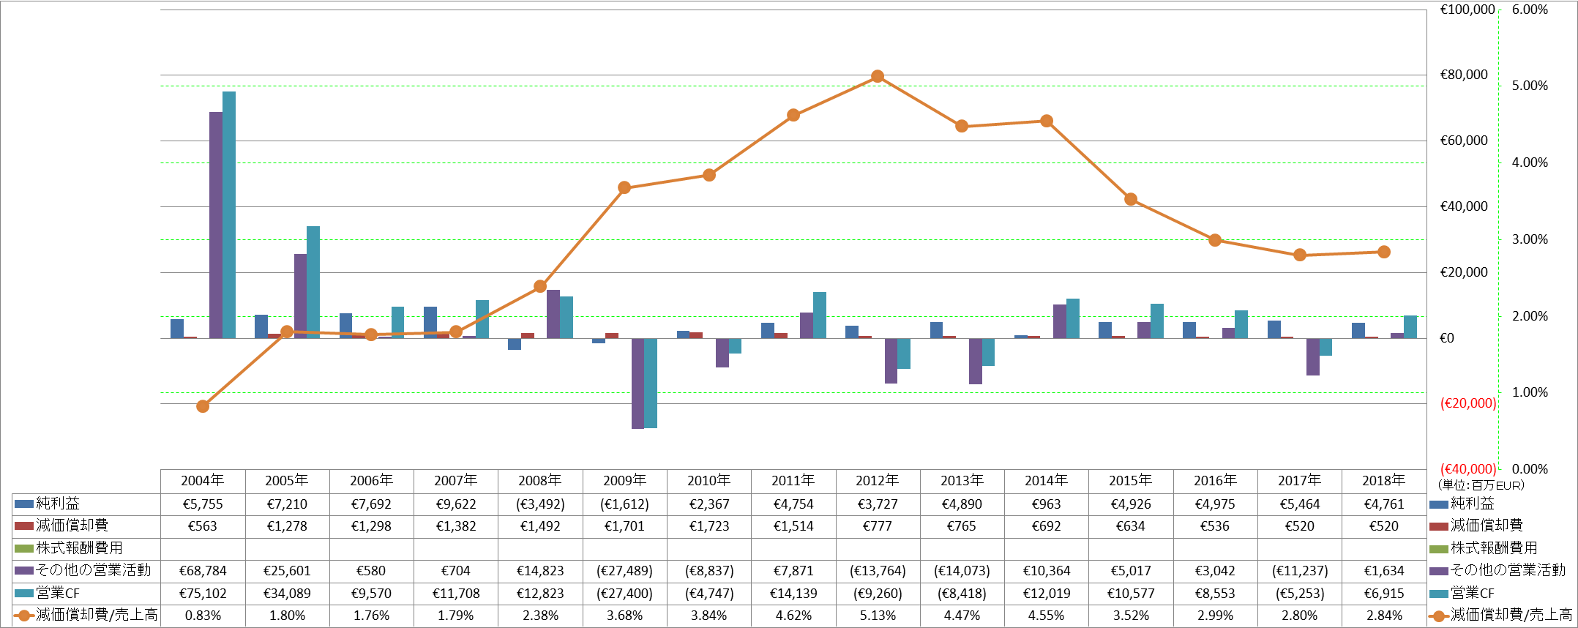This screenshot has width=1578, height=628.
Task: Click cell (€14,073) for 2013
Action: point(962,571)
